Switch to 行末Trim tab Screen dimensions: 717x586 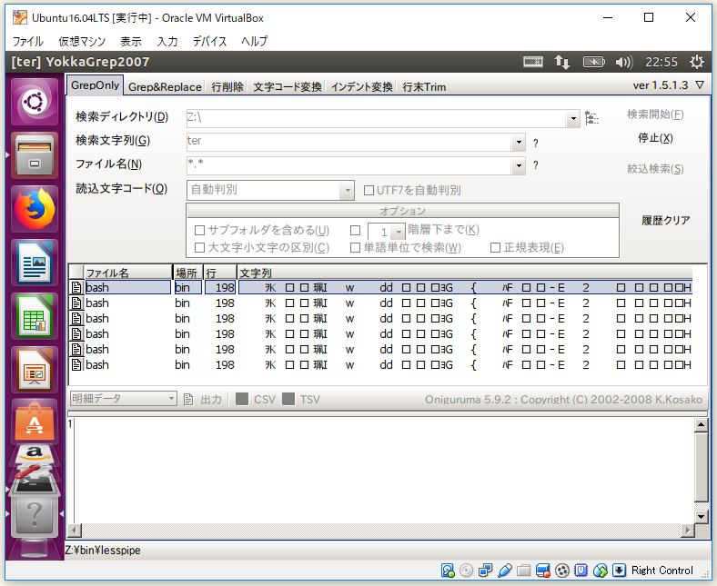(424, 87)
